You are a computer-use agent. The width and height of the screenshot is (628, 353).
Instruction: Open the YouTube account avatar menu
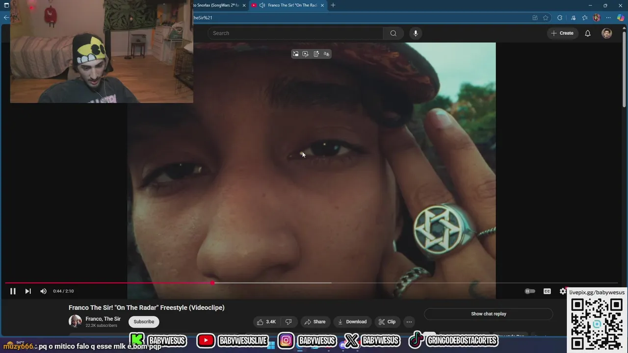click(x=607, y=33)
